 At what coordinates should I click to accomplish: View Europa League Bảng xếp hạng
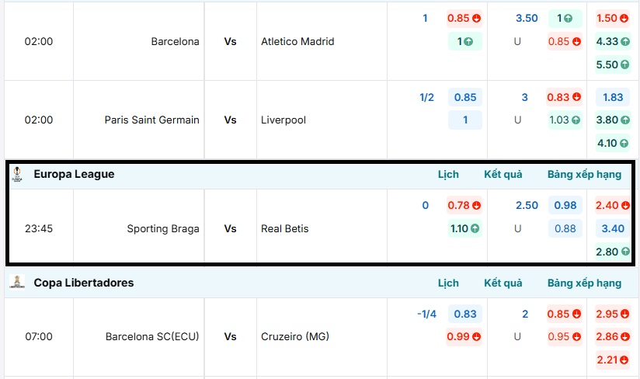[584, 175]
